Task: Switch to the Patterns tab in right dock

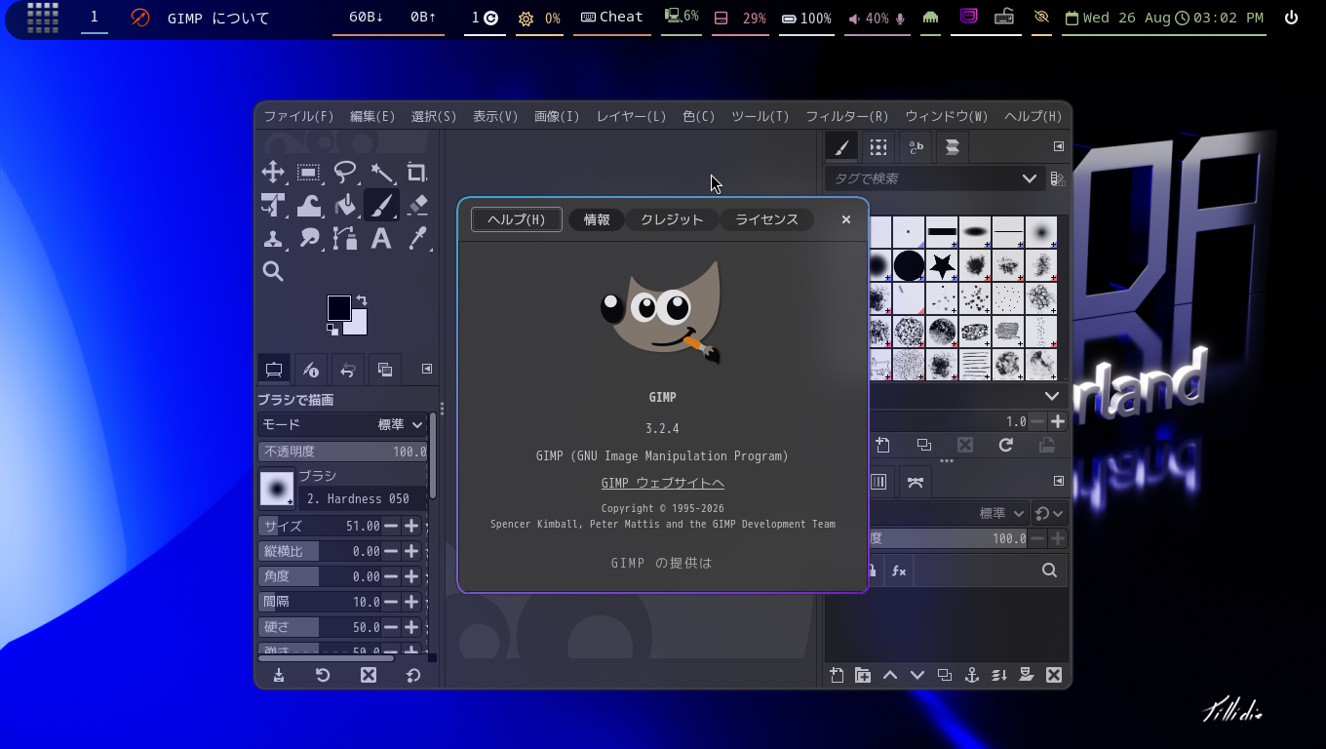Action: (878, 147)
